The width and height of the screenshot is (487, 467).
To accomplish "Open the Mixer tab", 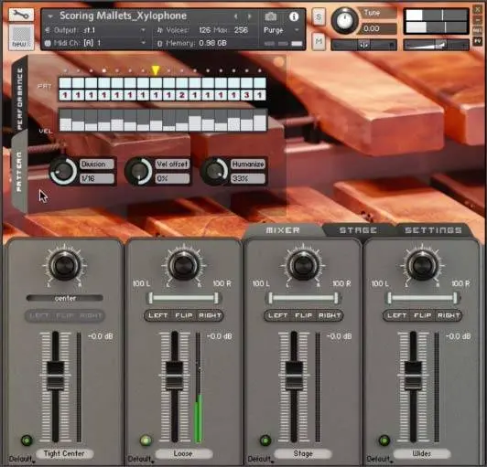I will pos(283,230).
